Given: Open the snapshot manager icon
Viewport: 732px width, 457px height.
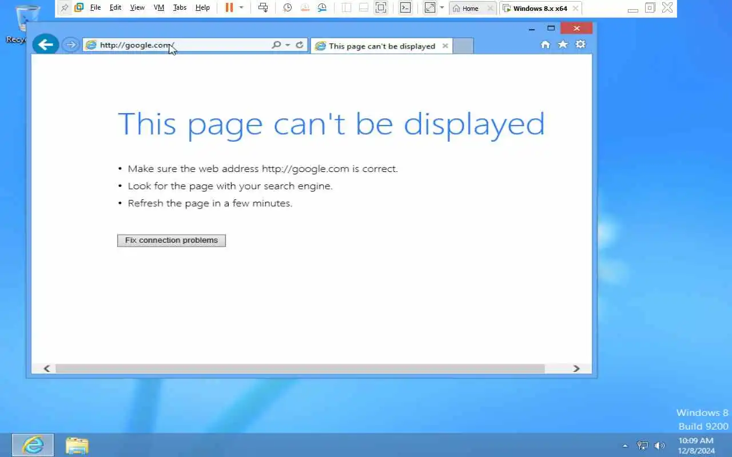Looking at the screenshot, I should (322, 7).
